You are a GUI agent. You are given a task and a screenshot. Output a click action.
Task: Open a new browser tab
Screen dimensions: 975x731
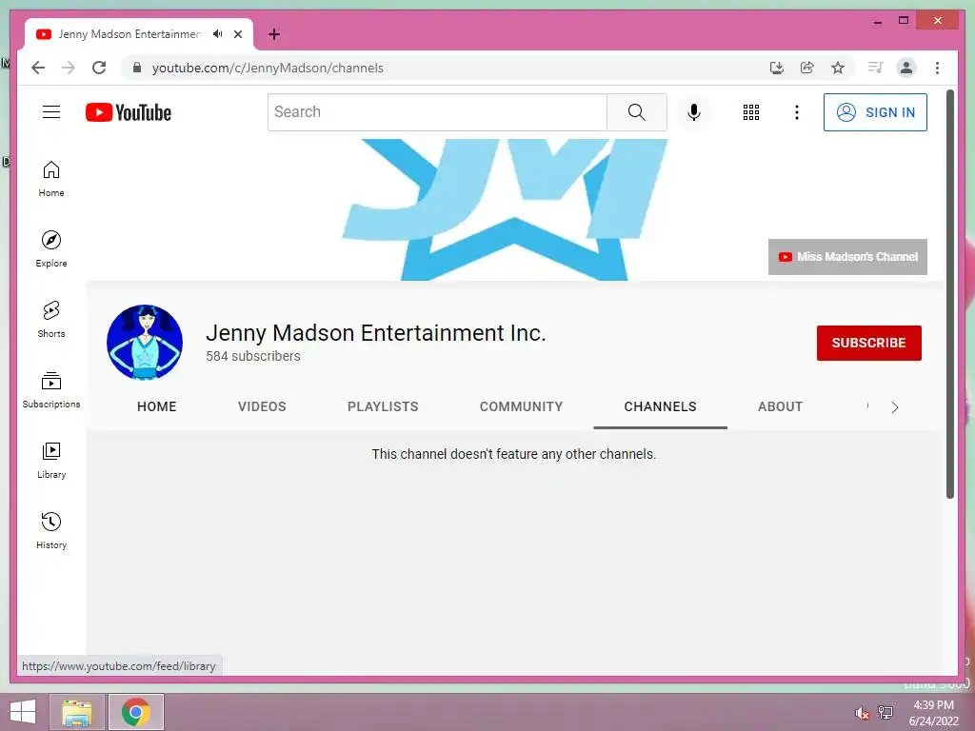click(x=274, y=34)
